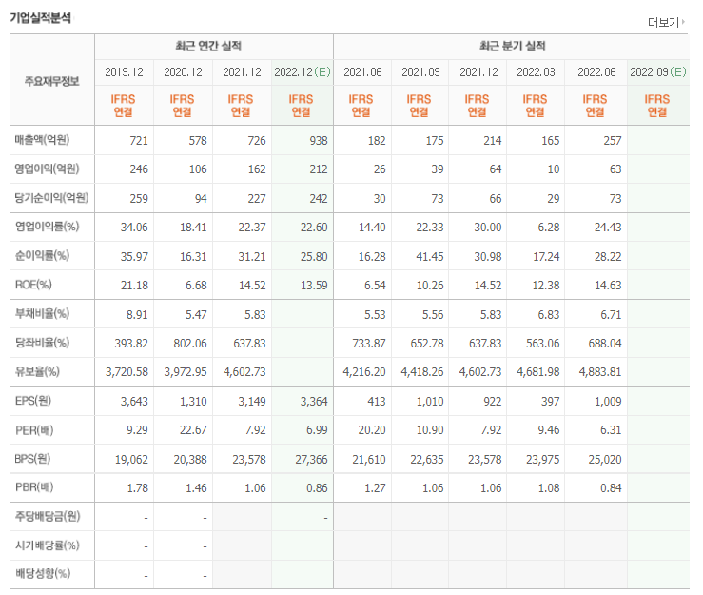Click PBR value 0.84
703x595 pixels.
coord(611,488)
